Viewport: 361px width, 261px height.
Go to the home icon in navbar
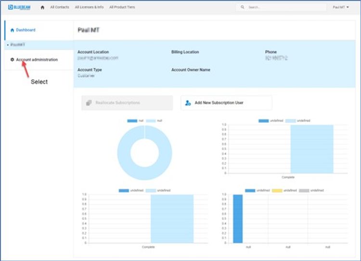pos(42,7)
